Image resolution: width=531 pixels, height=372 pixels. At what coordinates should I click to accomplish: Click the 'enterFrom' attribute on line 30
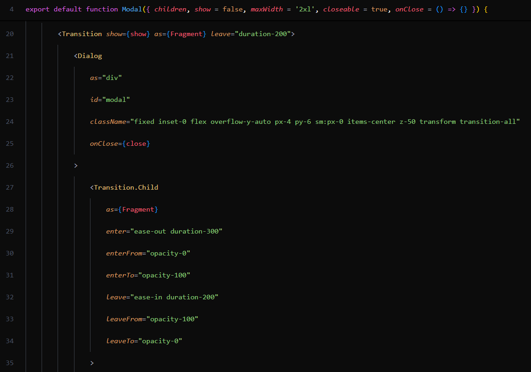(x=124, y=254)
